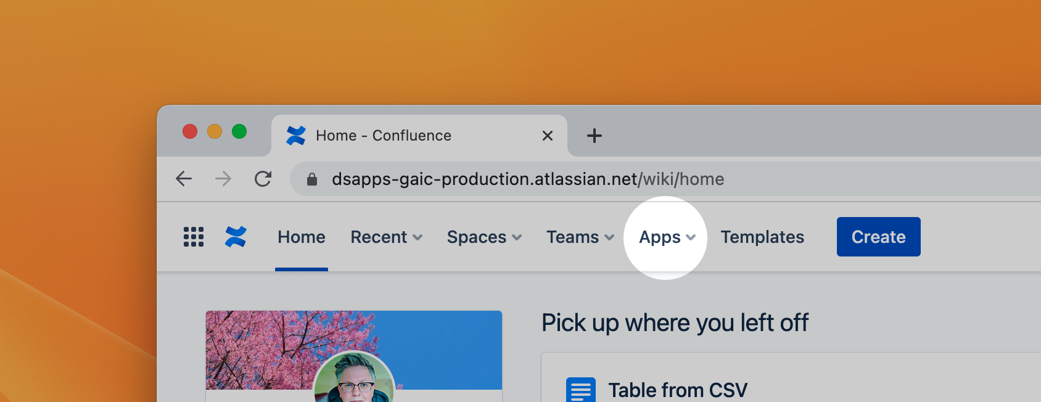Go back using the browser back arrow
Image resolution: width=1041 pixels, height=402 pixels.
[184, 179]
